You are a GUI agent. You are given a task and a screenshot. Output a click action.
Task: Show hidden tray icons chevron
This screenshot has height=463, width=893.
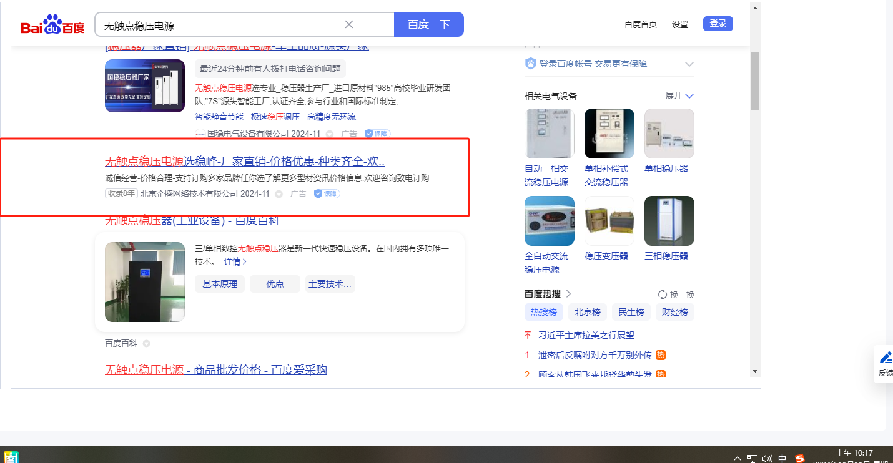pos(738,459)
